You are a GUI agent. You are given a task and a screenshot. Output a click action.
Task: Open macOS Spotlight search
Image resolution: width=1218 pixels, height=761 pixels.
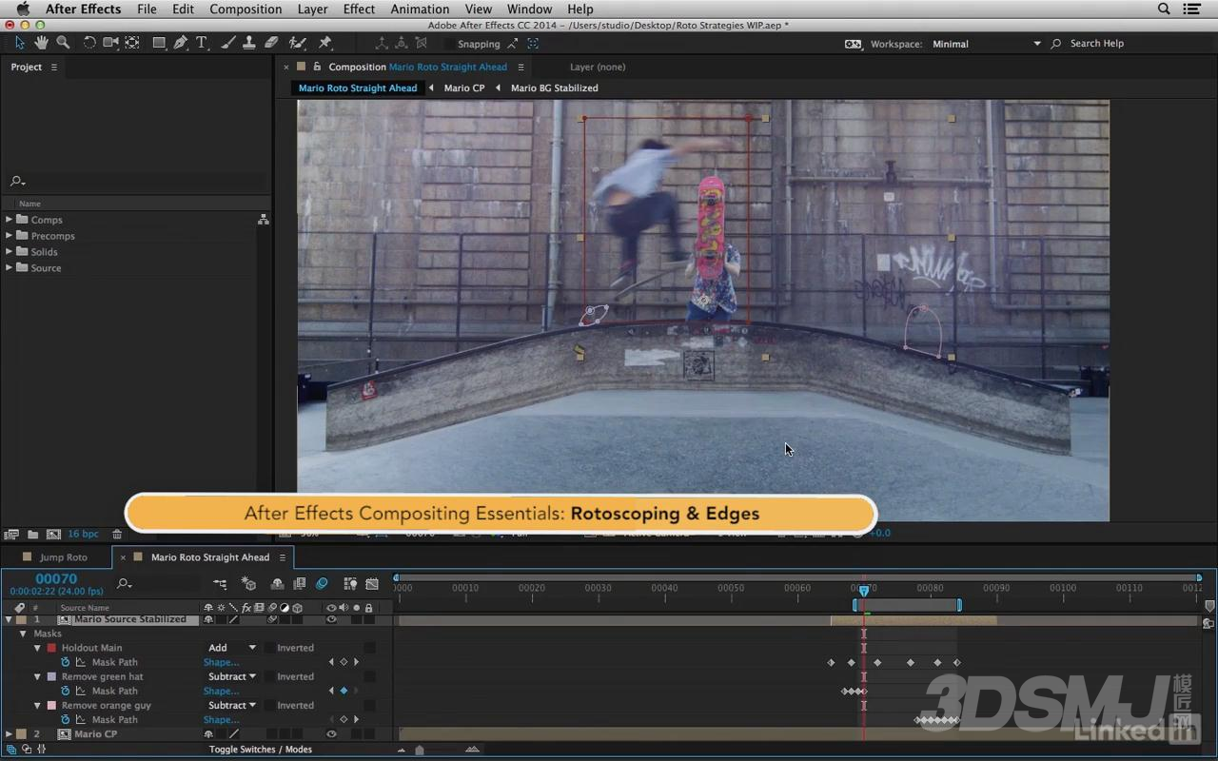[x=1164, y=9]
